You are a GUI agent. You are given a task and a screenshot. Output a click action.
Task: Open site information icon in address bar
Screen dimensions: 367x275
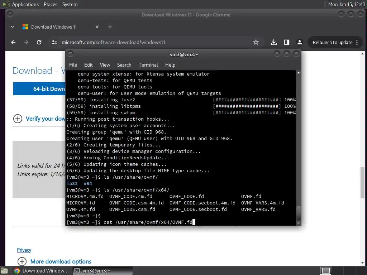(54, 42)
